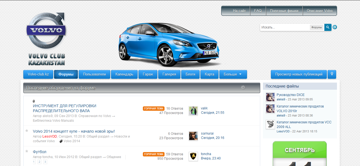Open the Гараж tab
The height and width of the screenshot is (166, 360).
tap(148, 74)
